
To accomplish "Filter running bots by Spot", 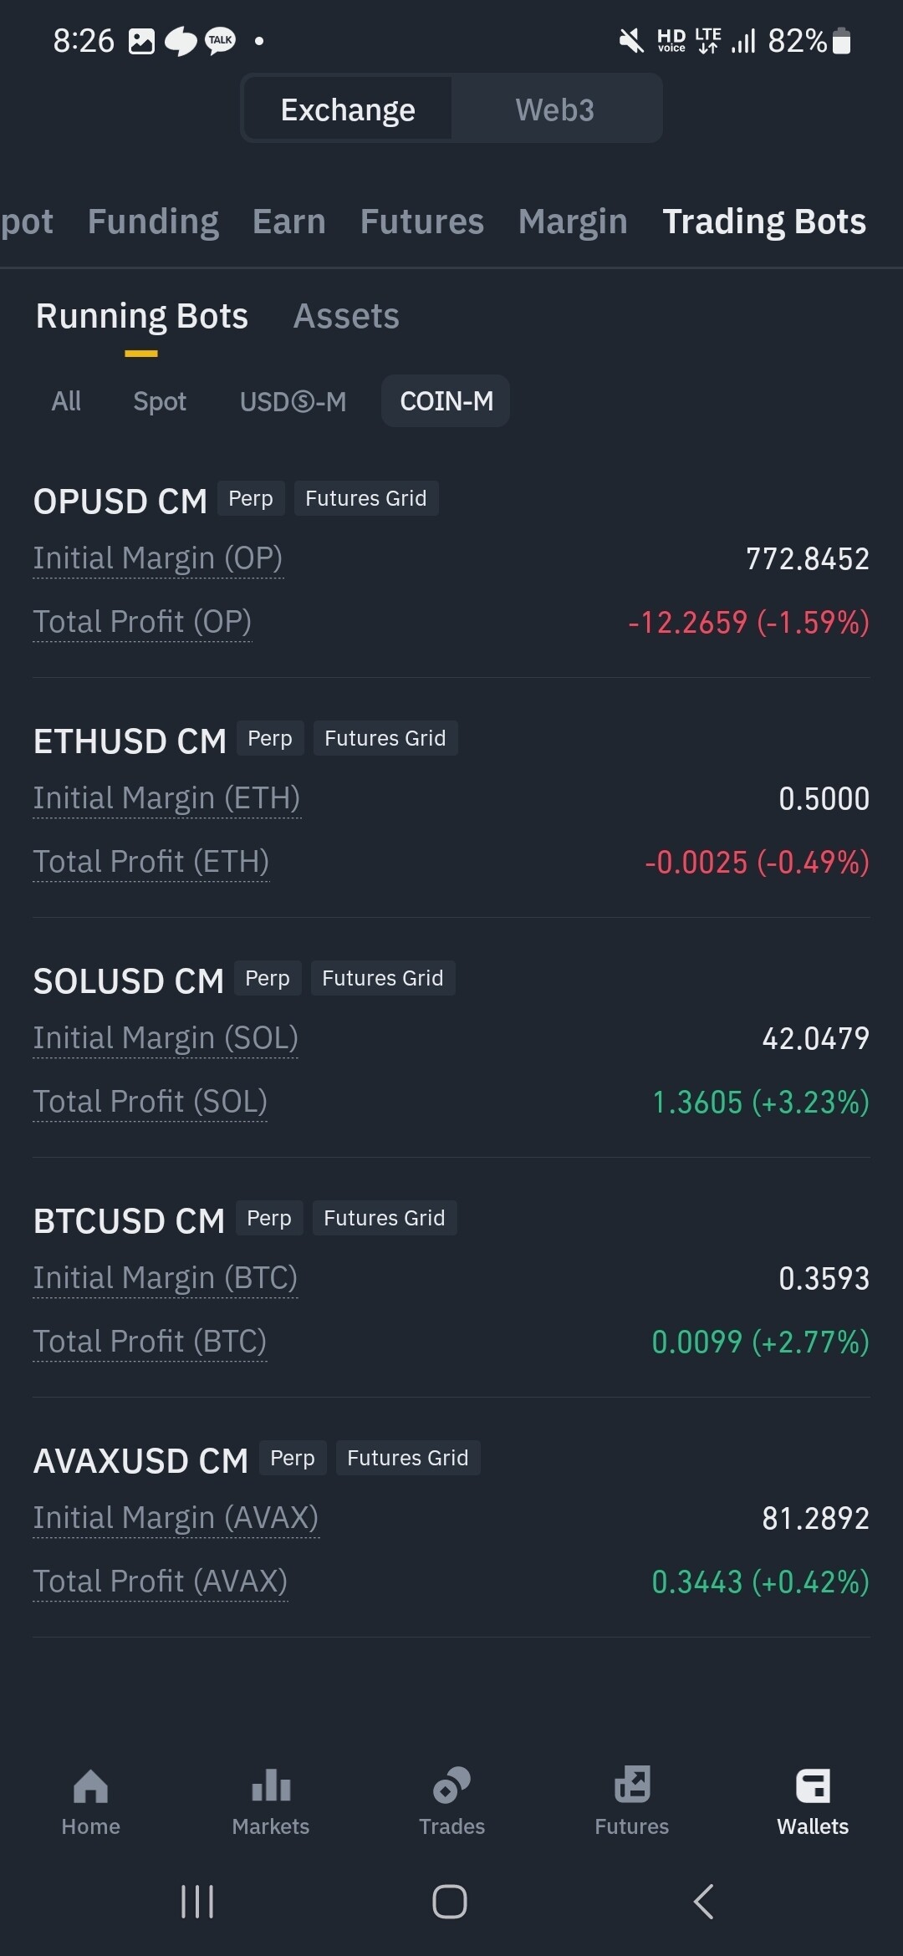I will click(160, 401).
